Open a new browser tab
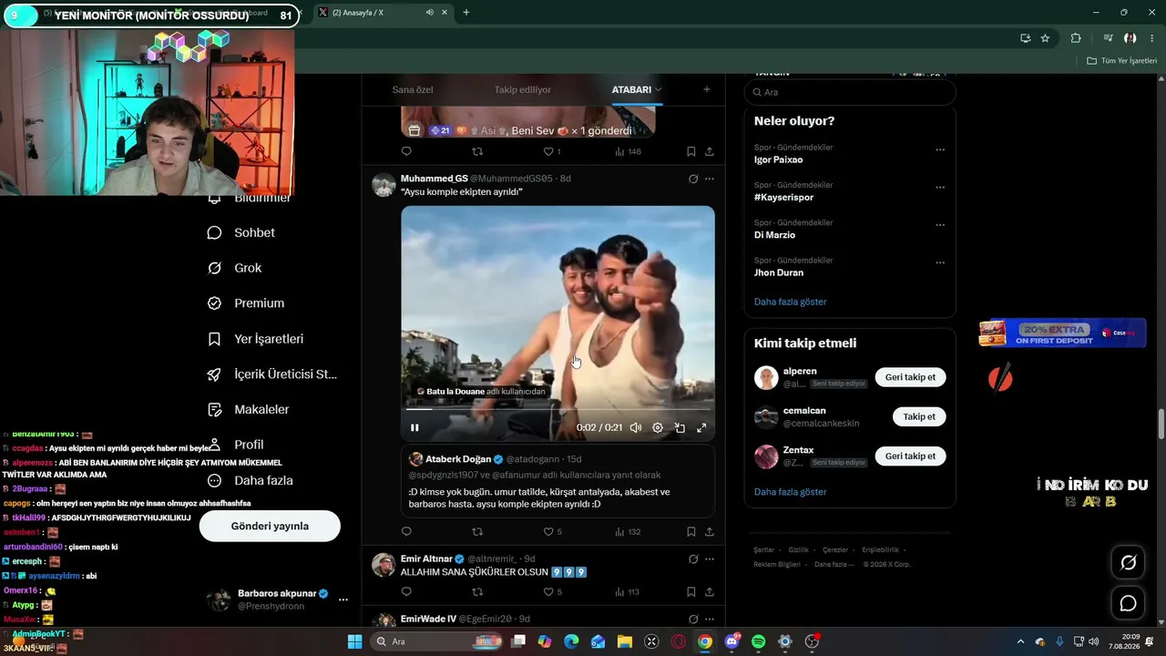This screenshot has height=656, width=1166. (466, 13)
